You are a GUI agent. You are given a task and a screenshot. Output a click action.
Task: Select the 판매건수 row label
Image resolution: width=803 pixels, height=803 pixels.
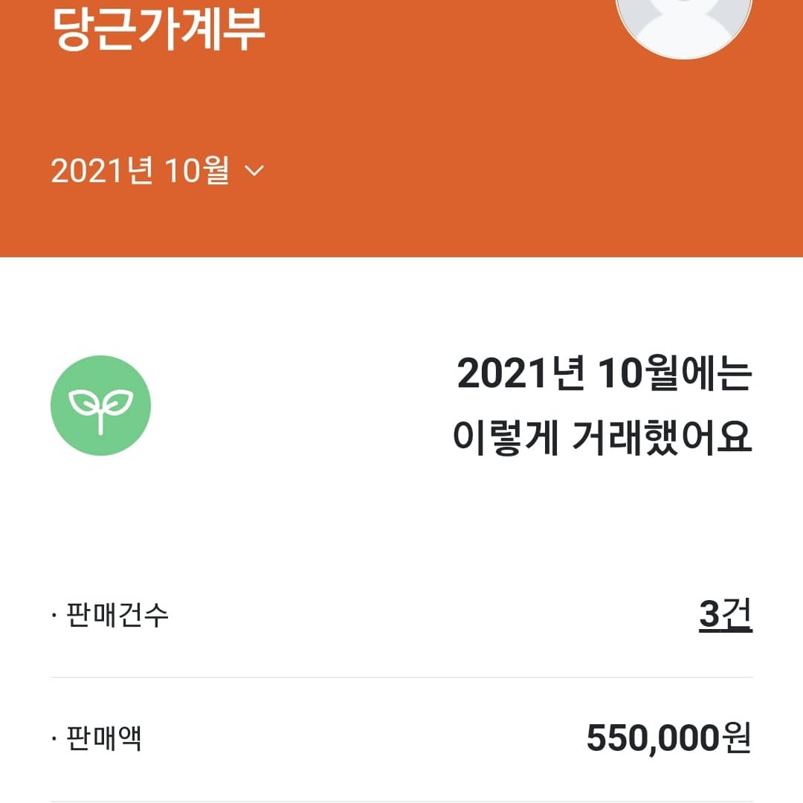(x=117, y=616)
